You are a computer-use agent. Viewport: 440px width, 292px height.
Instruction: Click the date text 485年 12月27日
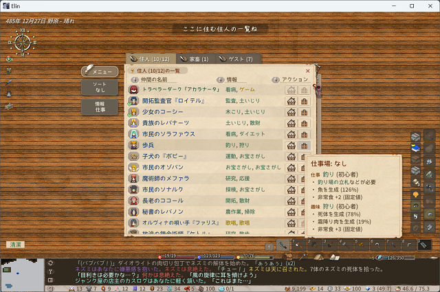click(x=26, y=21)
